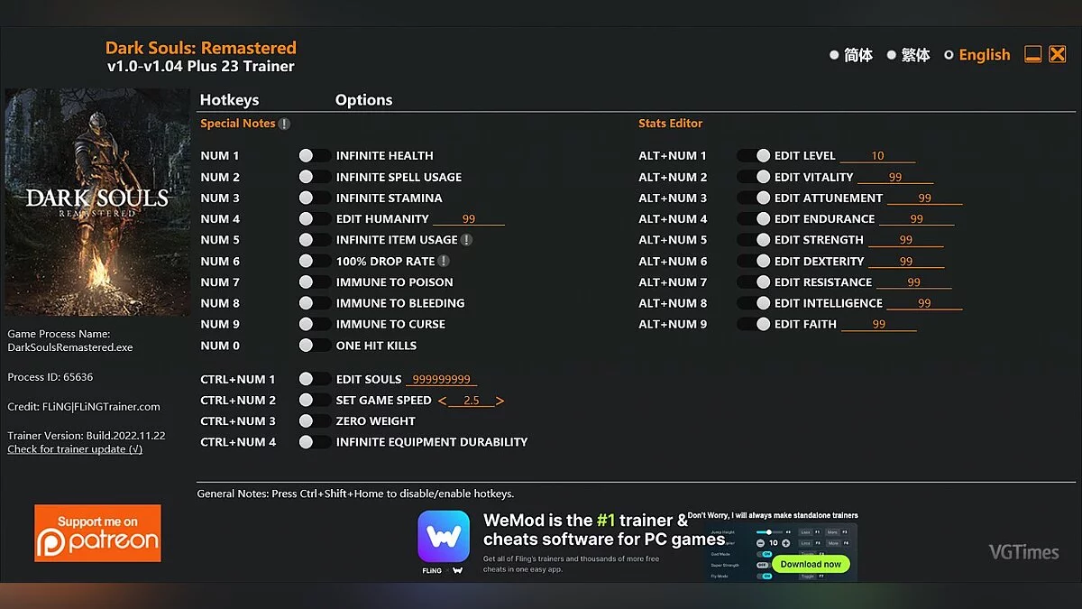This screenshot has width=1082, height=609.
Task: Click the Edit Level value field
Action: tap(877, 156)
